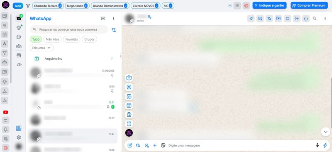Open the hamburger menu in top bar
The image size is (332, 152).
click(x=237, y=6)
